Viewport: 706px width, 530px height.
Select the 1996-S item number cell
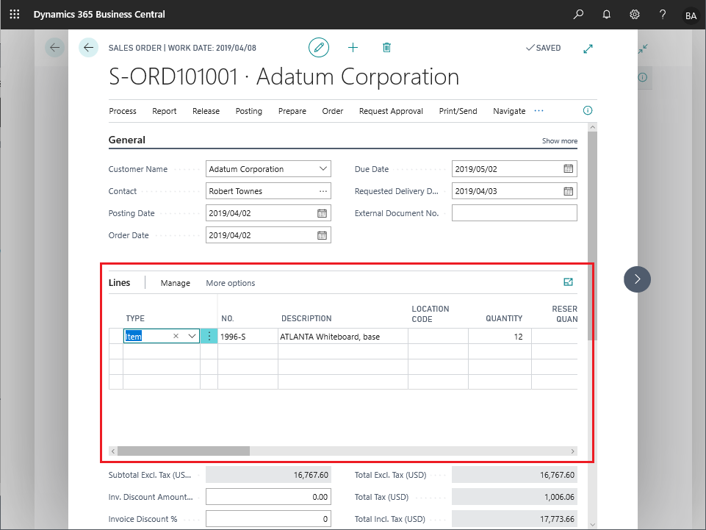[248, 337]
